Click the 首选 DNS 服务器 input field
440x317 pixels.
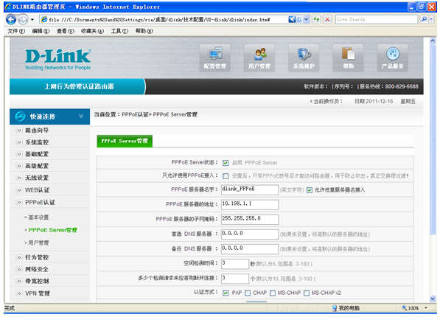pos(250,234)
